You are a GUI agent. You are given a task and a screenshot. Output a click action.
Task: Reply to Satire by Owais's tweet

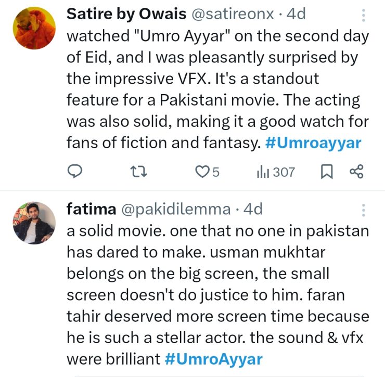(x=76, y=172)
